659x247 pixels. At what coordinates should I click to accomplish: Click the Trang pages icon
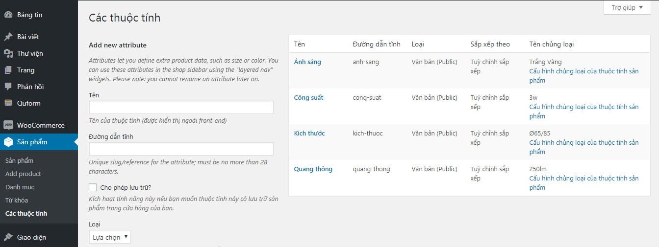pyautogui.click(x=8, y=70)
